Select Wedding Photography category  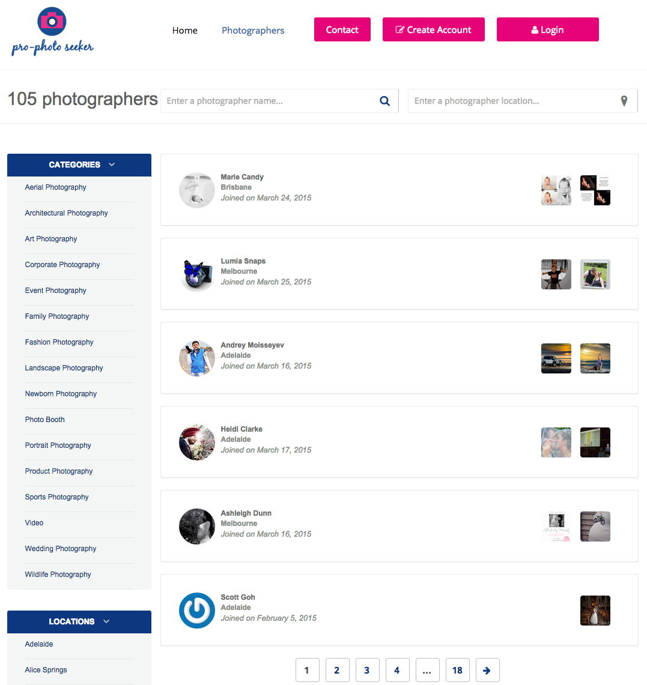point(60,549)
